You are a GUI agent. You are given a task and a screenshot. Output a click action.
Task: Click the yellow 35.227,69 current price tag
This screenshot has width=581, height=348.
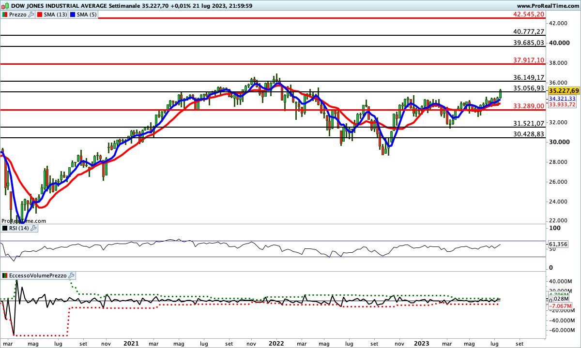(564, 91)
